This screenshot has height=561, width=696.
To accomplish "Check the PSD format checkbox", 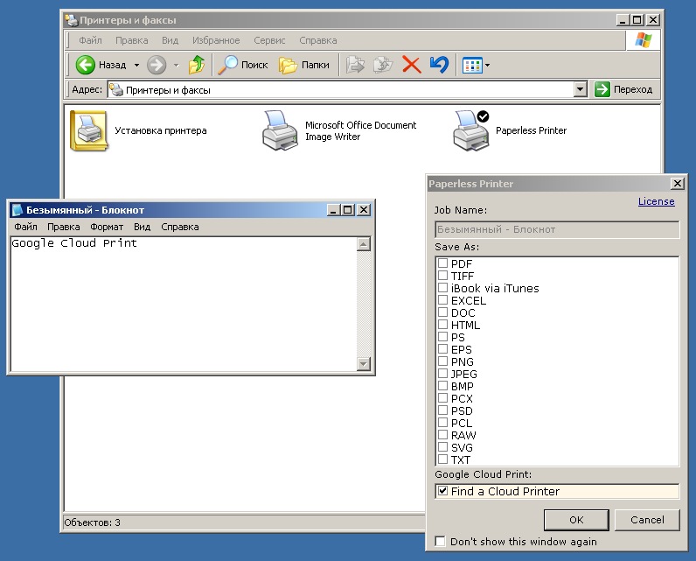I will click(x=442, y=410).
